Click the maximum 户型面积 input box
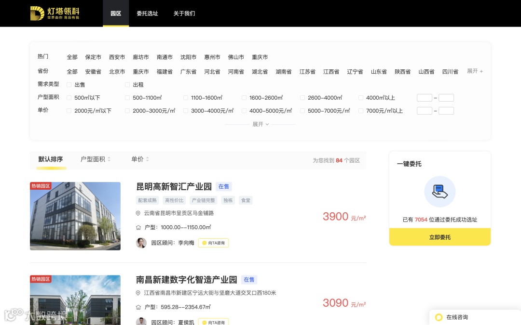This screenshot has height=325, width=521. coord(446,98)
